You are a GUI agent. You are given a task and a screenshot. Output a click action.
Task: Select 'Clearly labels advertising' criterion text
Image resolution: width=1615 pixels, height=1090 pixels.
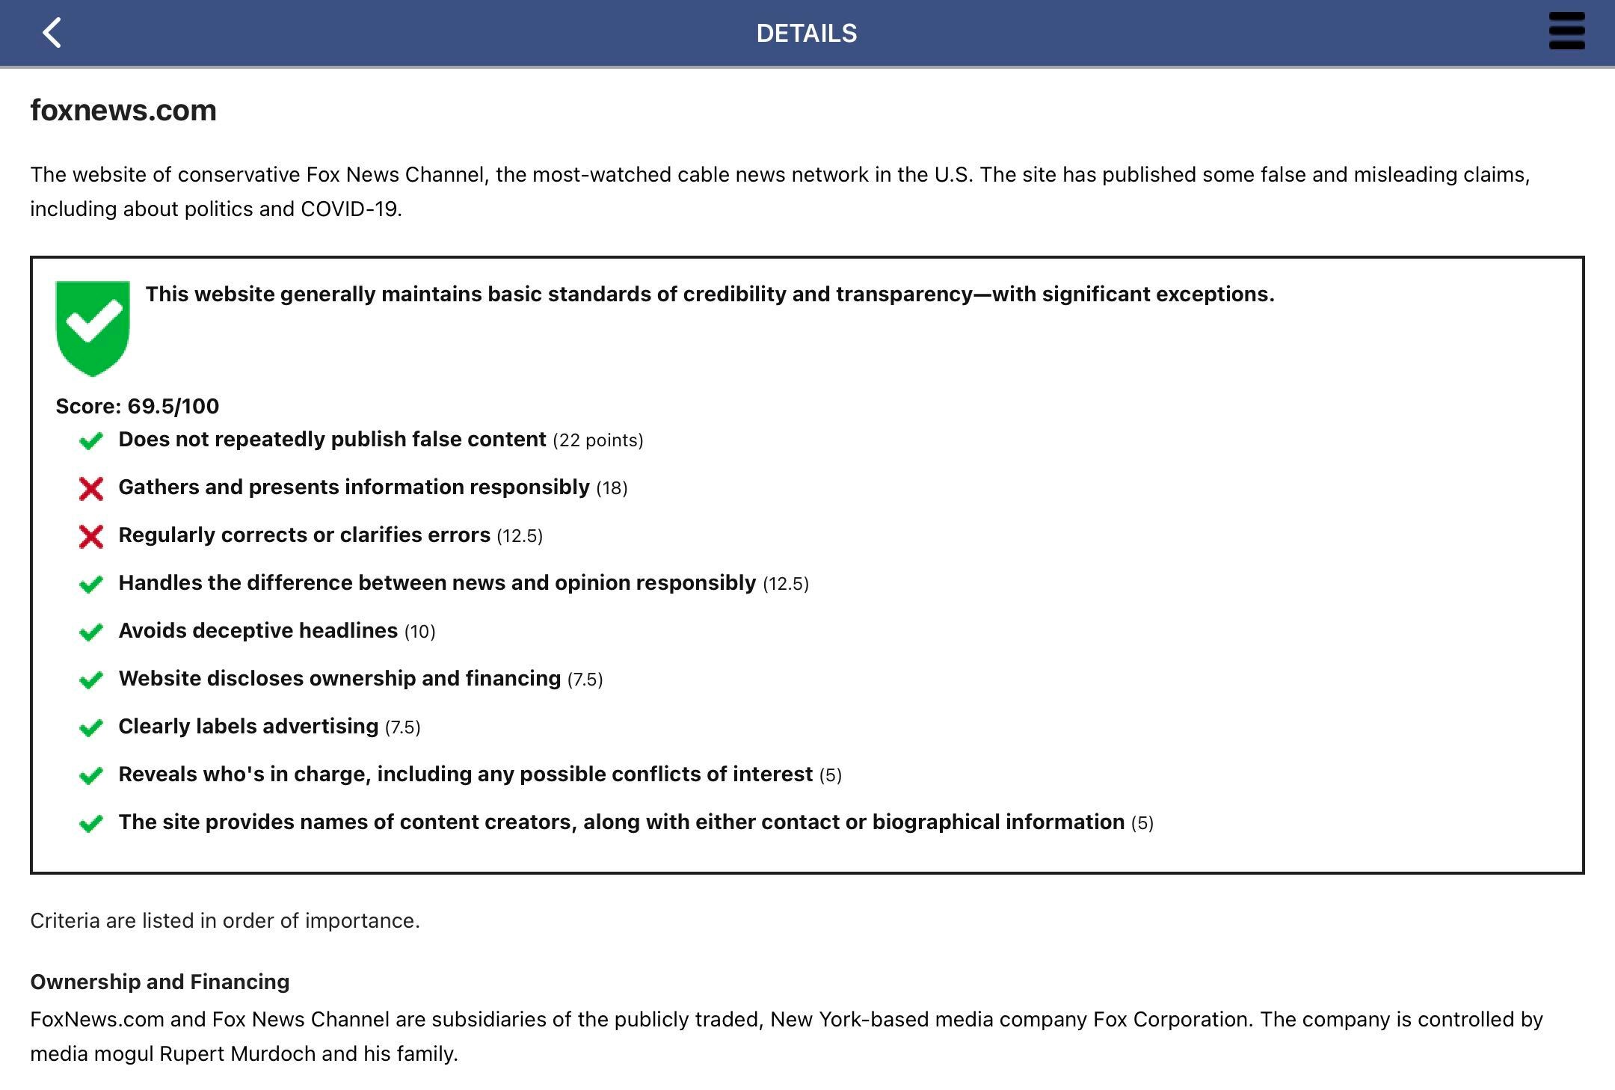click(248, 727)
